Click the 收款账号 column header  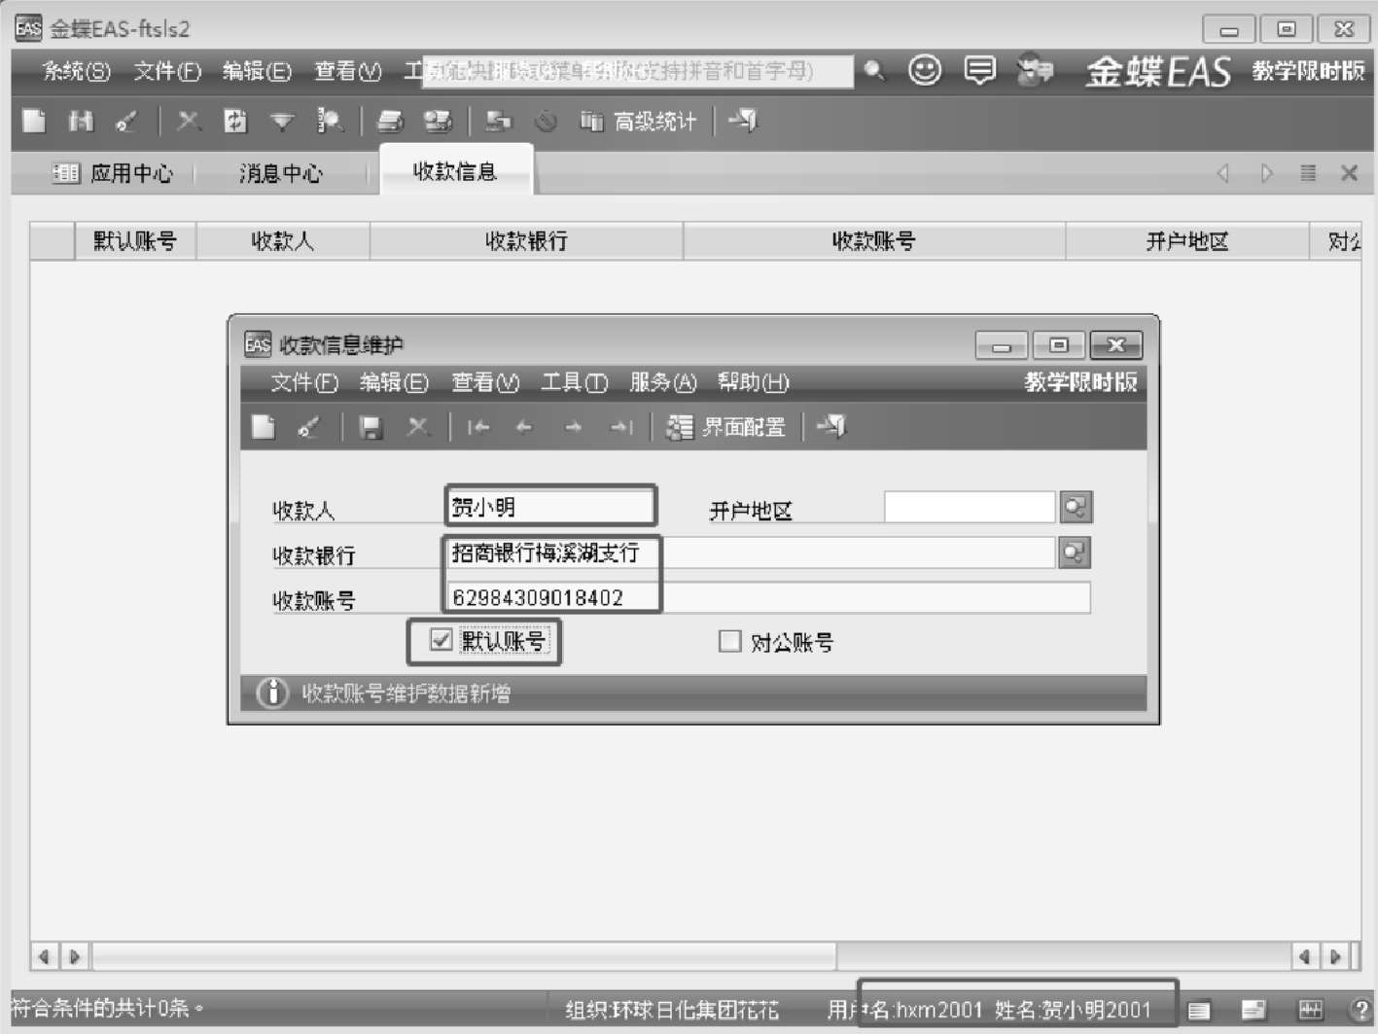874,240
